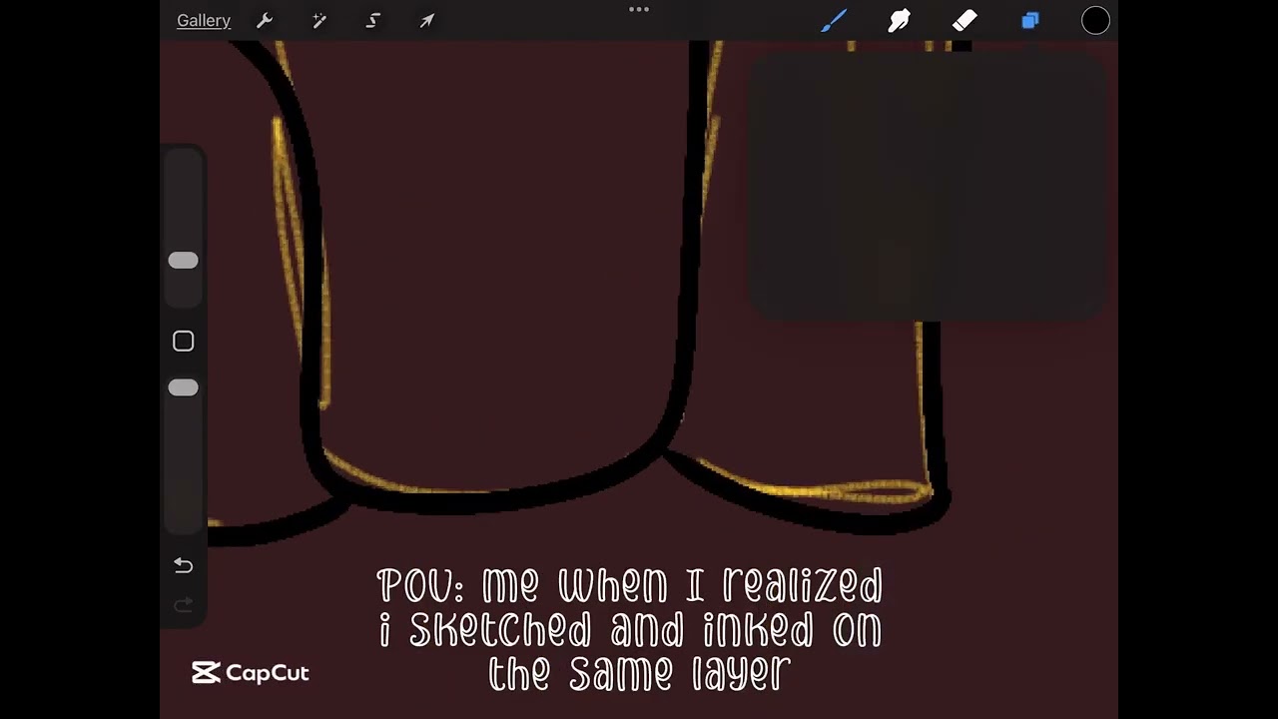Click the brush size slider handle
1278x719 pixels.
pos(183,261)
